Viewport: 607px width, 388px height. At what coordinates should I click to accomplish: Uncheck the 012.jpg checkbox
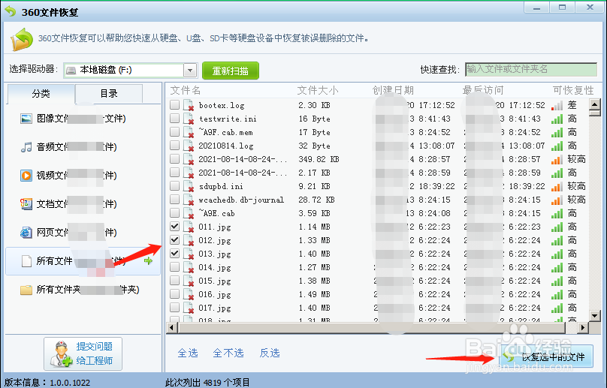tap(174, 240)
